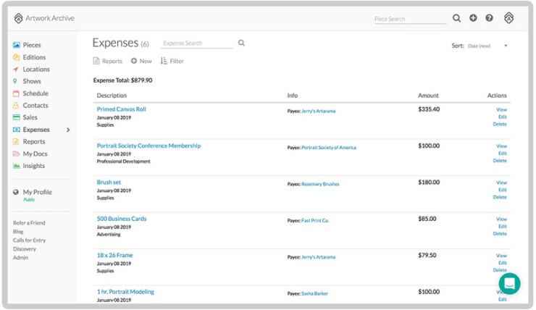536x310 pixels.
Task: Open Locations in the sidebar
Action: pyautogui.click(x=35, y=70)
